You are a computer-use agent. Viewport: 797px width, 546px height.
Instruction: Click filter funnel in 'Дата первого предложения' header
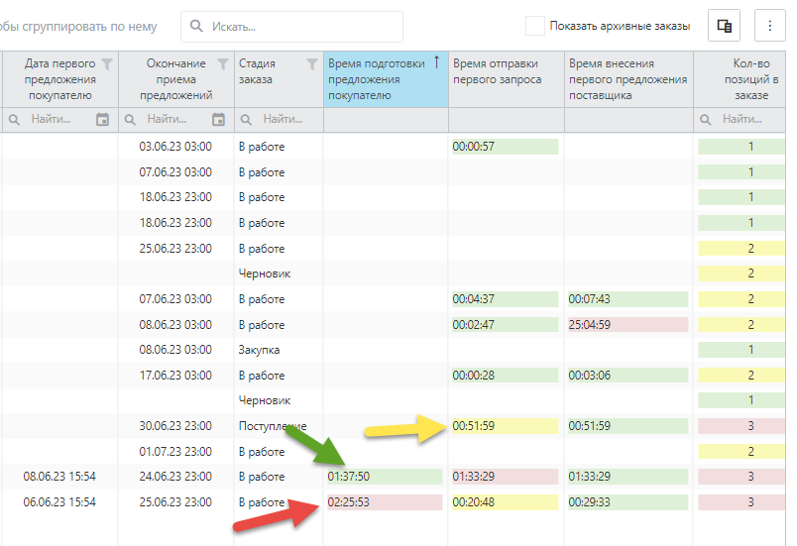point(107,64)
